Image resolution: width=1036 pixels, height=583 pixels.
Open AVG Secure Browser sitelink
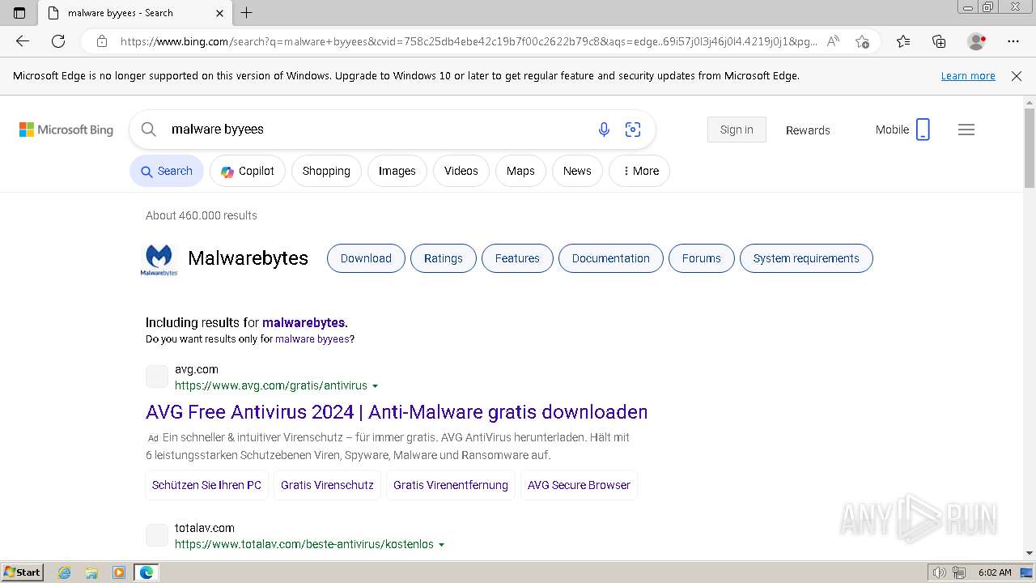click(x=579, y=485)
